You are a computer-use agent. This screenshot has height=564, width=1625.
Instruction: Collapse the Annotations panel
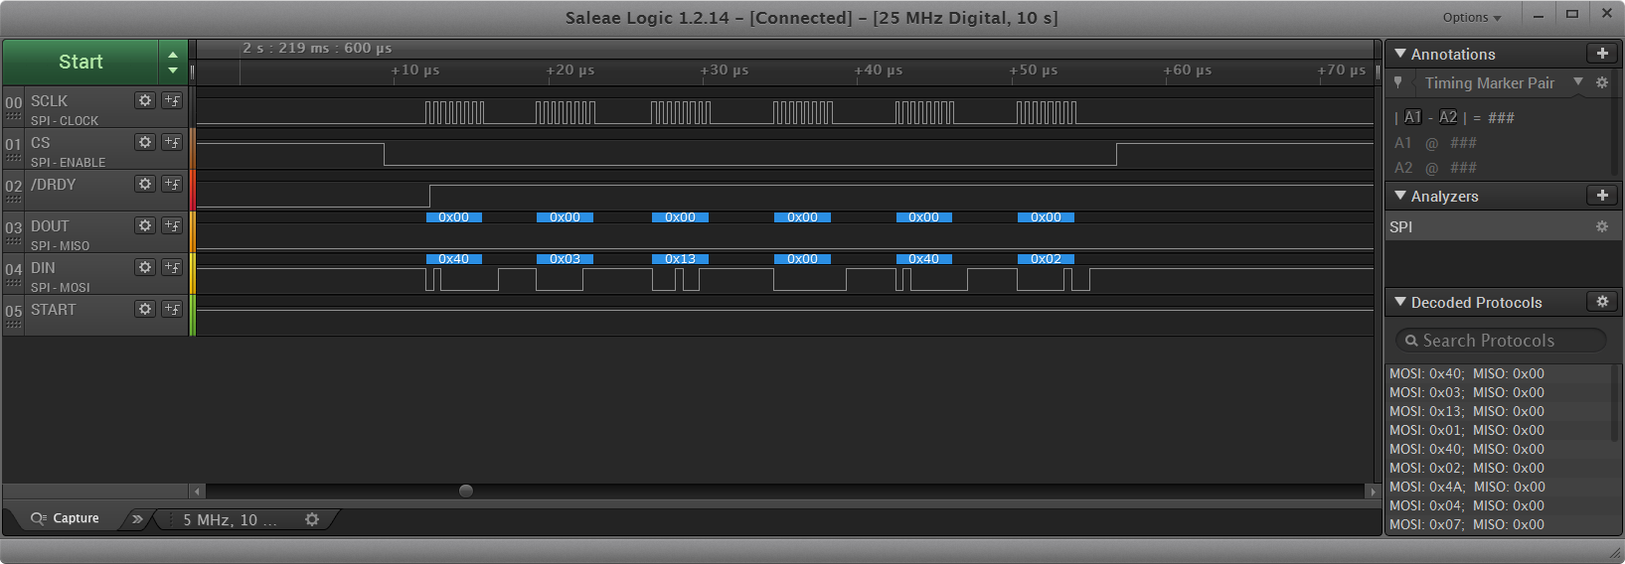pyautogui.click(x=1400, y=54)
